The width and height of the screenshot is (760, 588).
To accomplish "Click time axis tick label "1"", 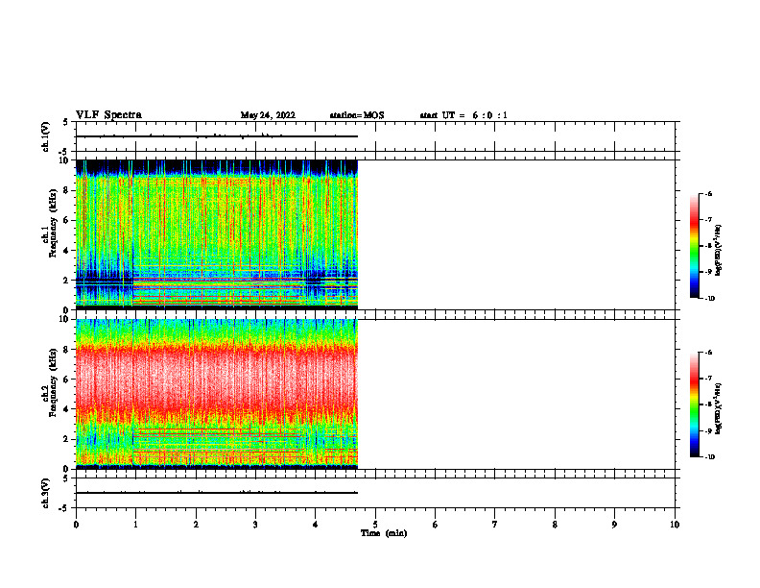I will point(135,525).
